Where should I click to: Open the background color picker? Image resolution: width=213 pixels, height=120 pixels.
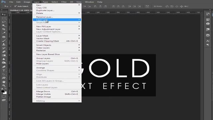coord(5,93)
